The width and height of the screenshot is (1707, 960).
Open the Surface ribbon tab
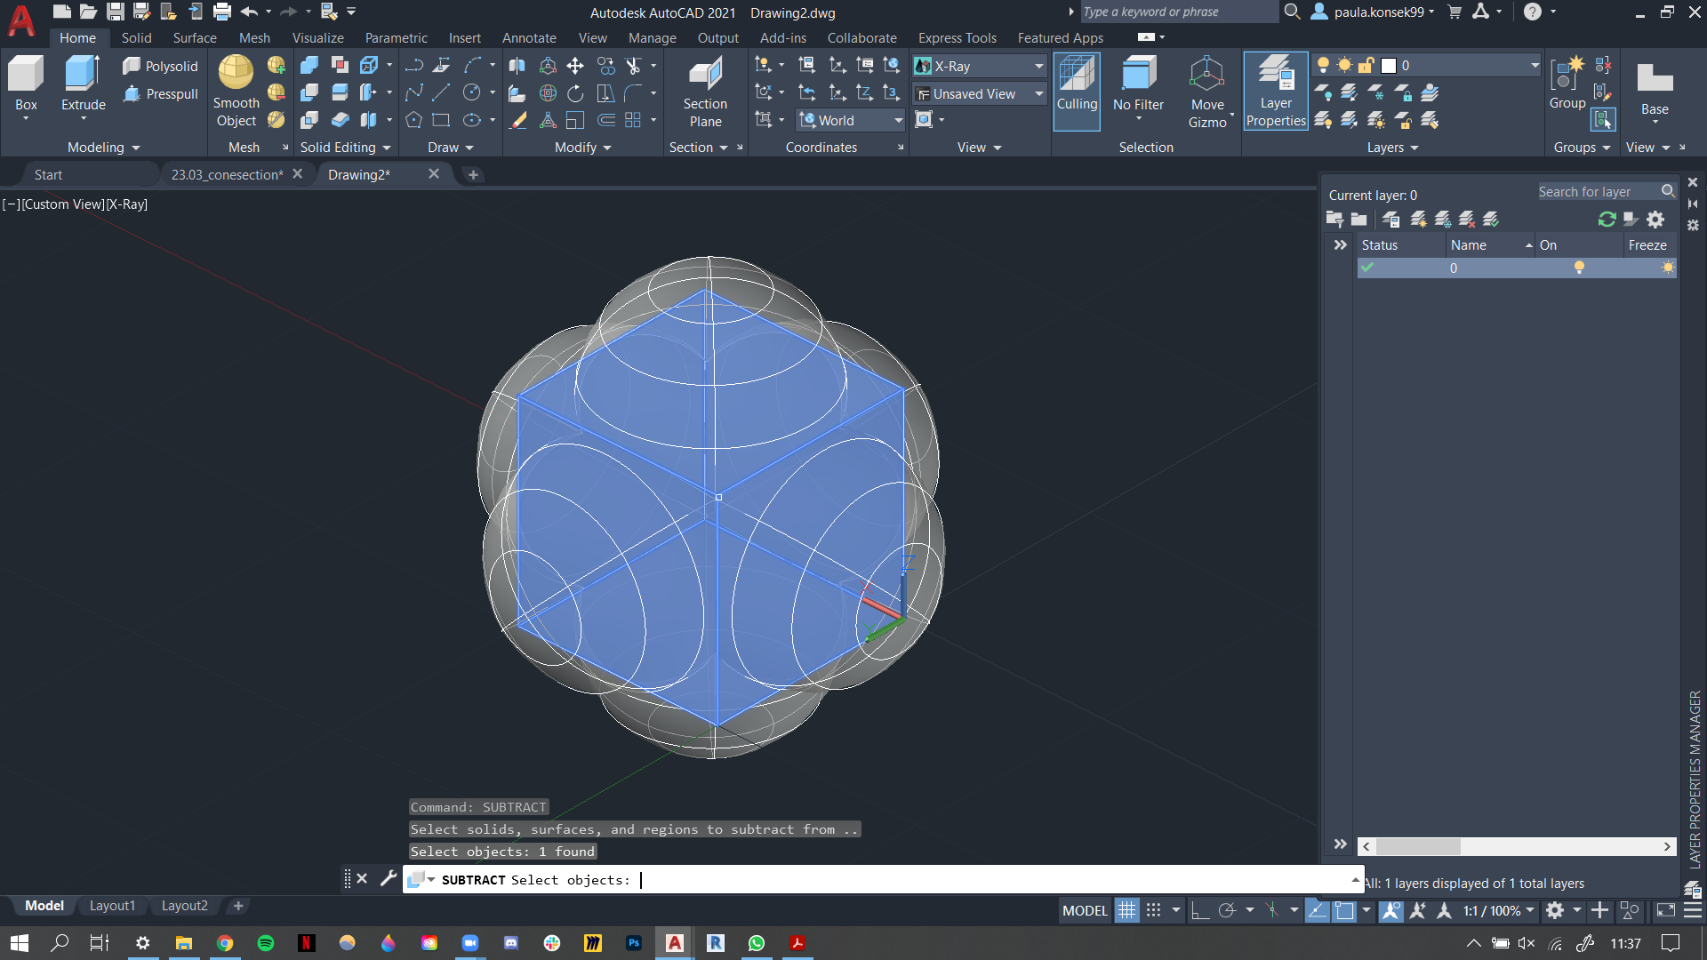194,37
